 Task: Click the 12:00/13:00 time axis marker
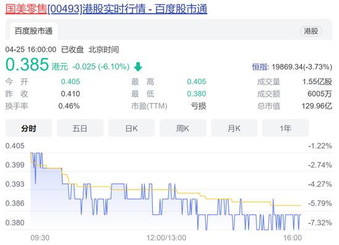(x=166, y=238)
